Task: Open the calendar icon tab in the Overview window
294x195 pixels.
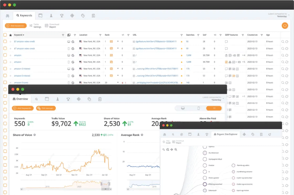Action: point(47,99)
